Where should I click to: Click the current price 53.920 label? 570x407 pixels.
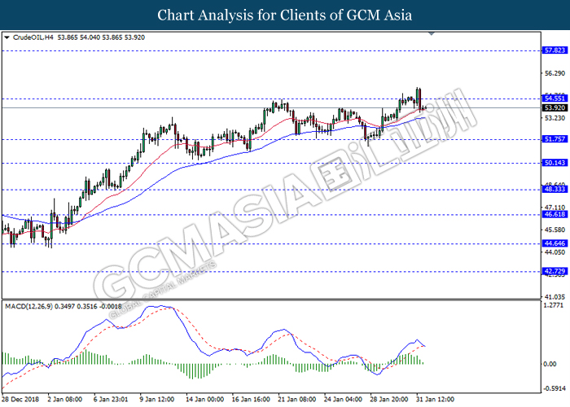[555, 107]
